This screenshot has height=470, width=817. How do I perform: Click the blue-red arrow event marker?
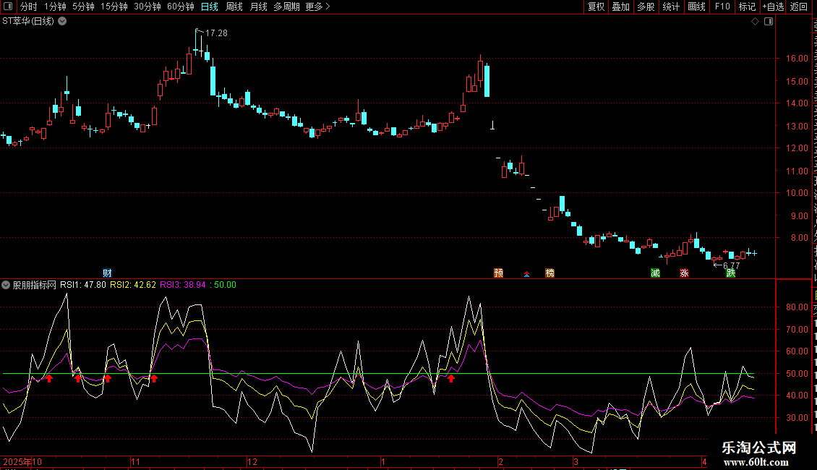coord(527,273)
